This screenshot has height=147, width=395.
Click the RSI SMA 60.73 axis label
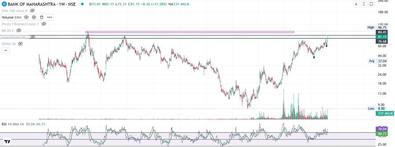coord(382,134)
